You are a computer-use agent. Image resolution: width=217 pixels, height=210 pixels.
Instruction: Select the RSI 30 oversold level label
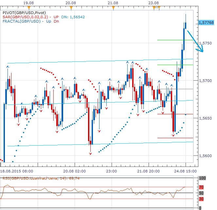[x=201, y=199]
